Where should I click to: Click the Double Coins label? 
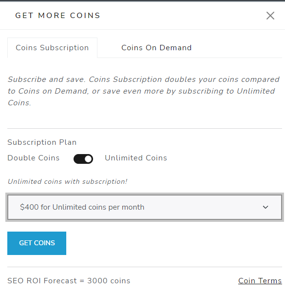[x=34, y=158]
